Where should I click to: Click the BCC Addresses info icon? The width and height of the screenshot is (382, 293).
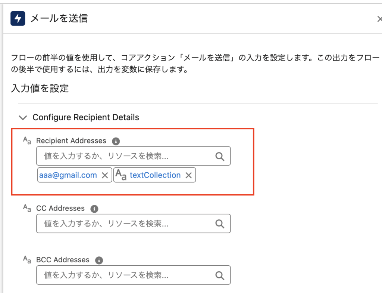coord(99,260)
